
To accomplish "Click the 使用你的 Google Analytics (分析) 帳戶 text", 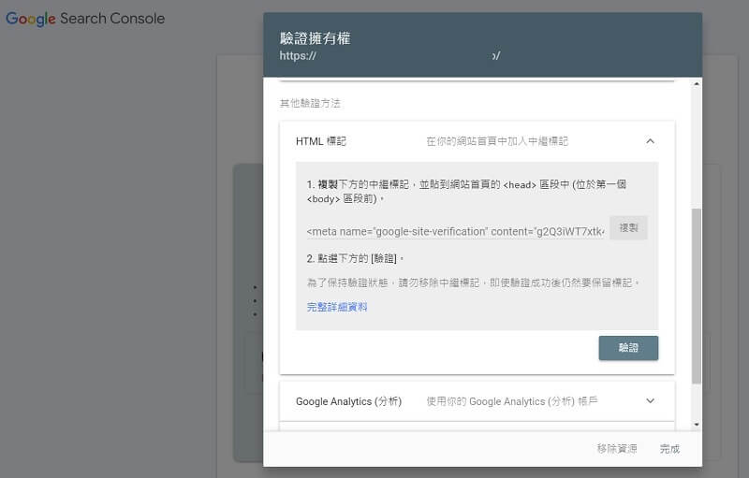I will coord(511,401).
